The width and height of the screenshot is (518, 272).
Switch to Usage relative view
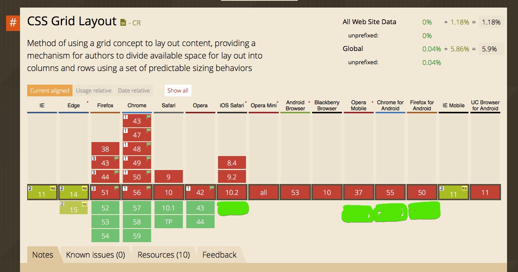pyautogui.click(x=94, y=91)
